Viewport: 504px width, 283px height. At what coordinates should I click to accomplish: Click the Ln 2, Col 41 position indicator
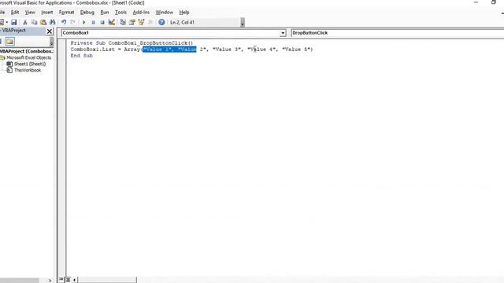coord(182,23)
